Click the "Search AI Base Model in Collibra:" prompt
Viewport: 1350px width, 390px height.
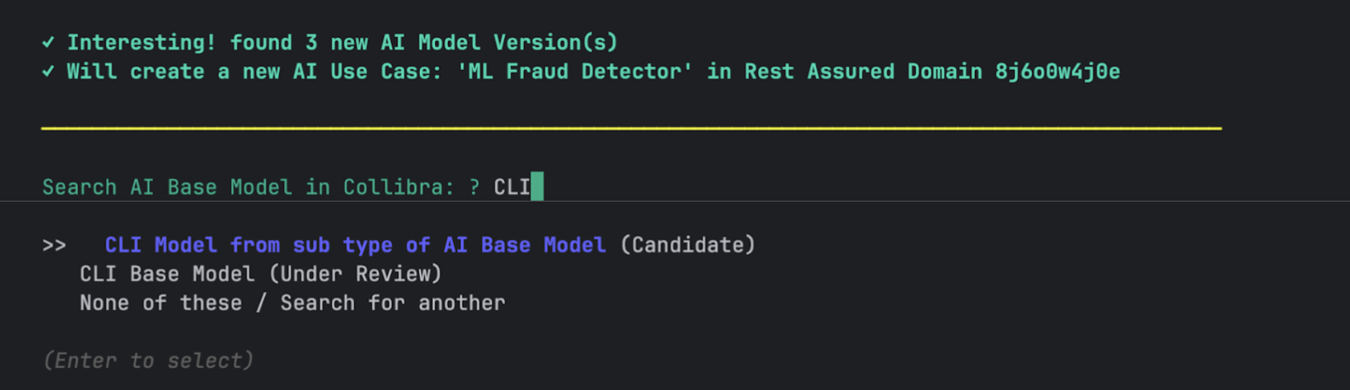(x=248, y=187)
